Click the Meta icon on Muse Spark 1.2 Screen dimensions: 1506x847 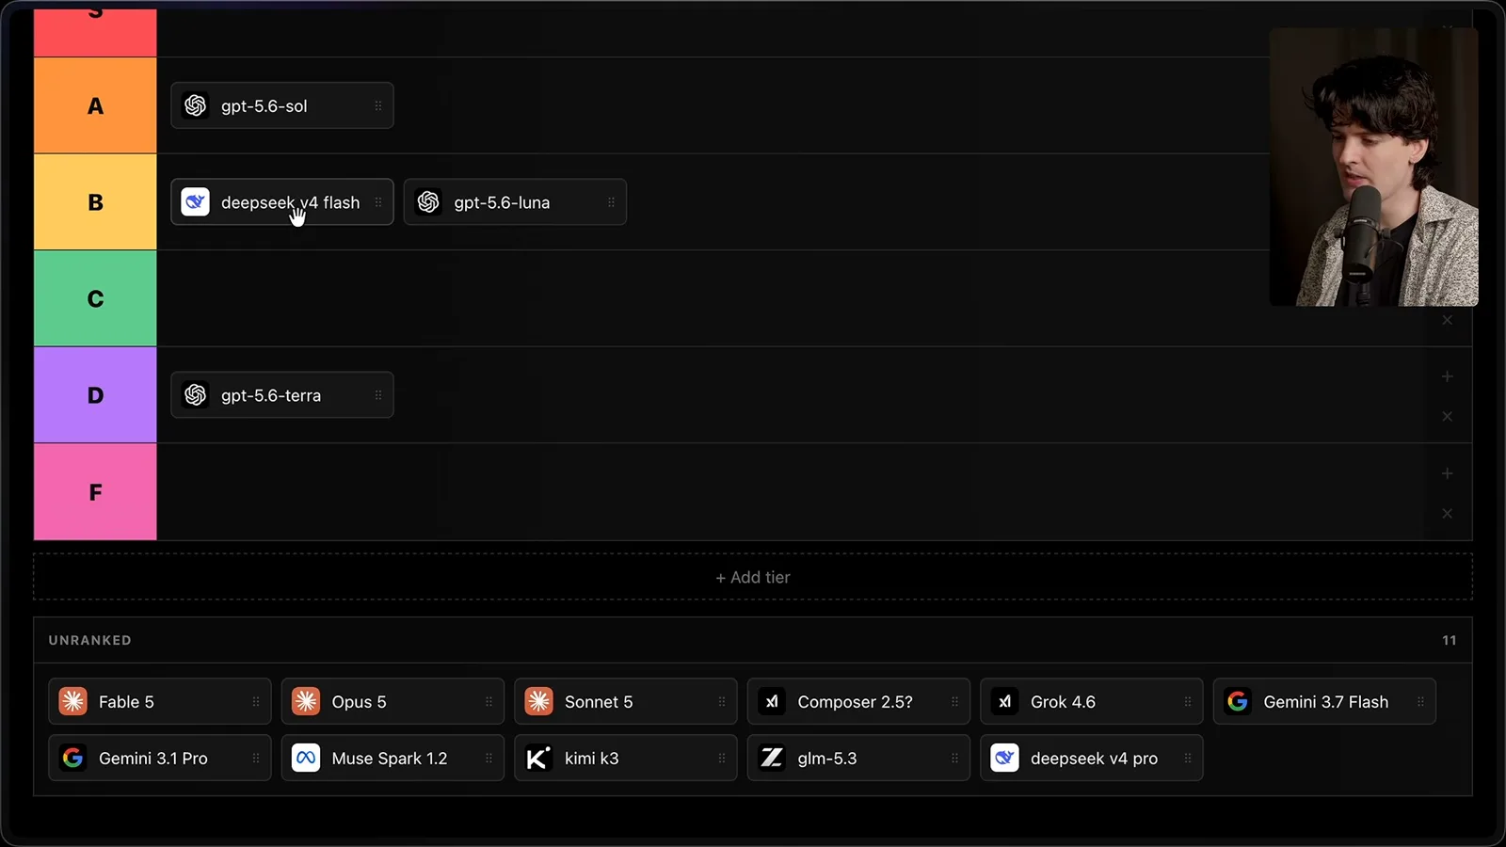coord(306,758)
